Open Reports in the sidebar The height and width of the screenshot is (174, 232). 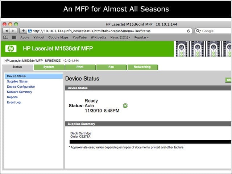point(12,97)
